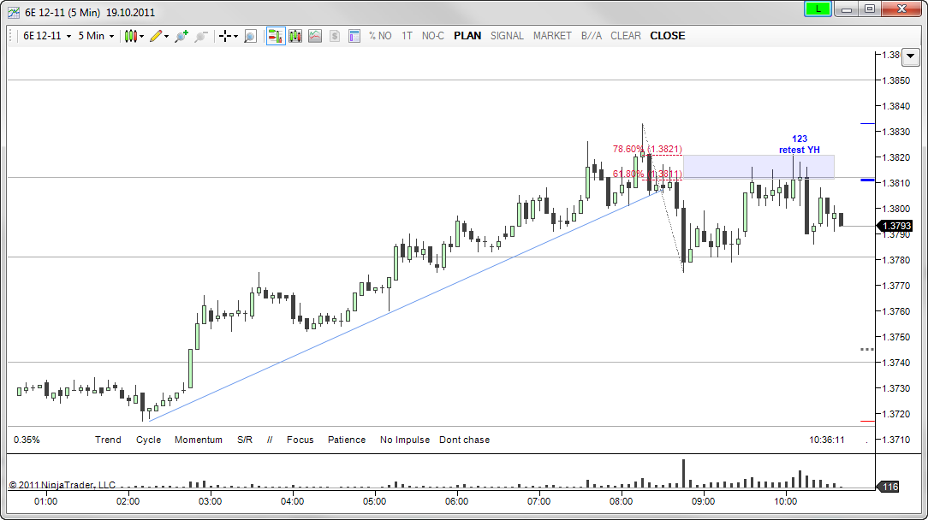
Task: Toggle the chart trader icon
Action: click(275, 36)
